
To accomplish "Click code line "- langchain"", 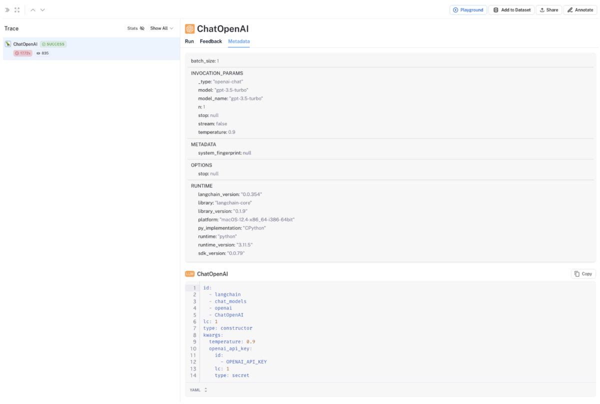I will tap(225, 294).
